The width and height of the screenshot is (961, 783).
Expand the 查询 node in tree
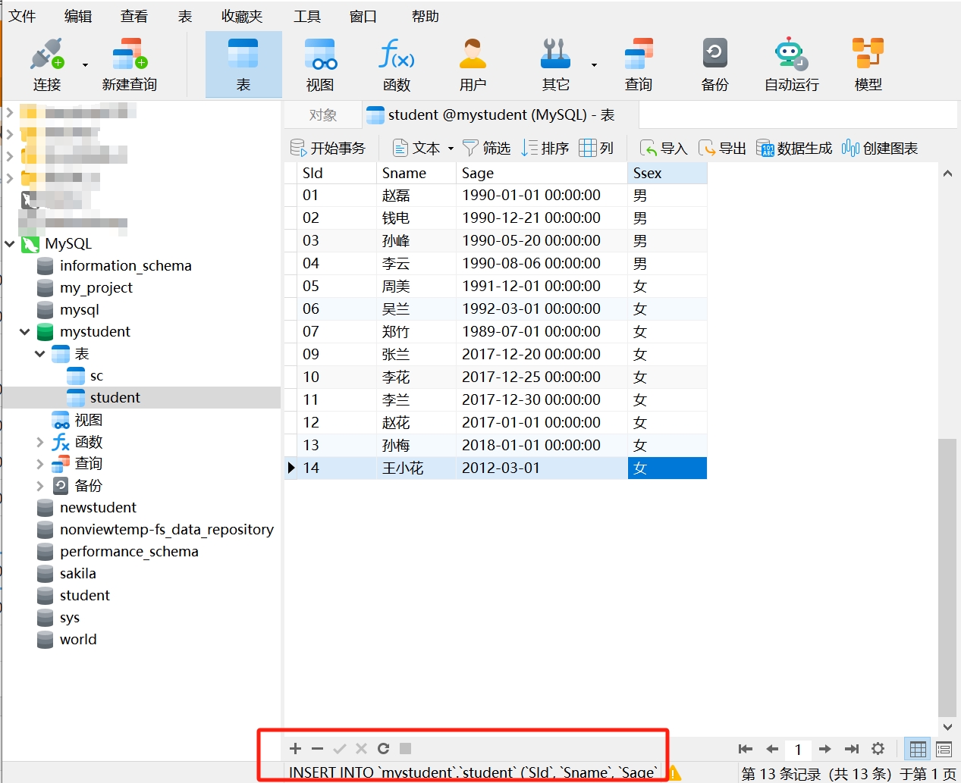40,464
